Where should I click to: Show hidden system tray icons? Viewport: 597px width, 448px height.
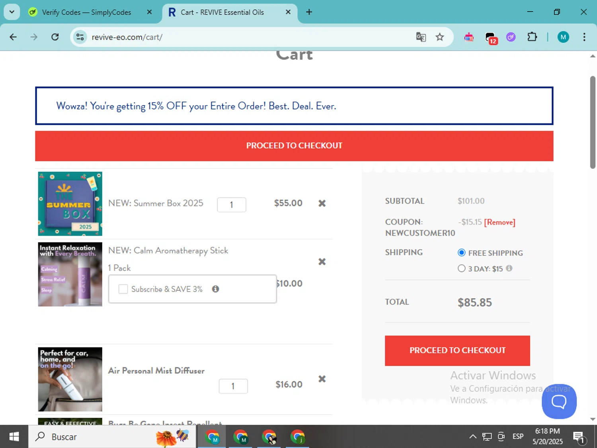tap(472, 436)
